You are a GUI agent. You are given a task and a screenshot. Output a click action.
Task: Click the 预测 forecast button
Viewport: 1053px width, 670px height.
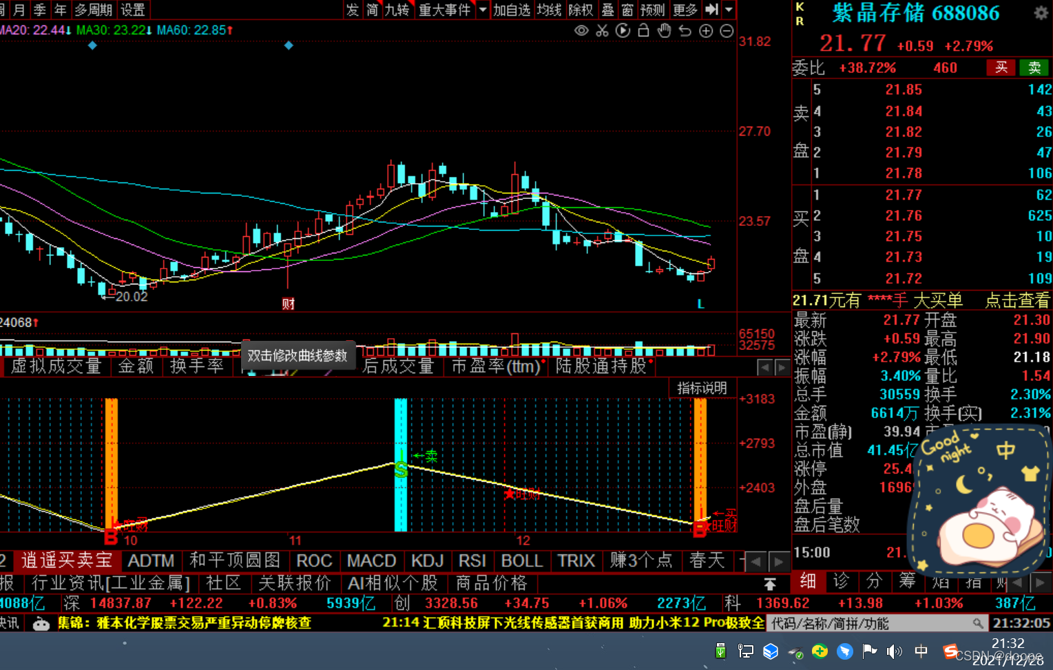tap(652, 10)
